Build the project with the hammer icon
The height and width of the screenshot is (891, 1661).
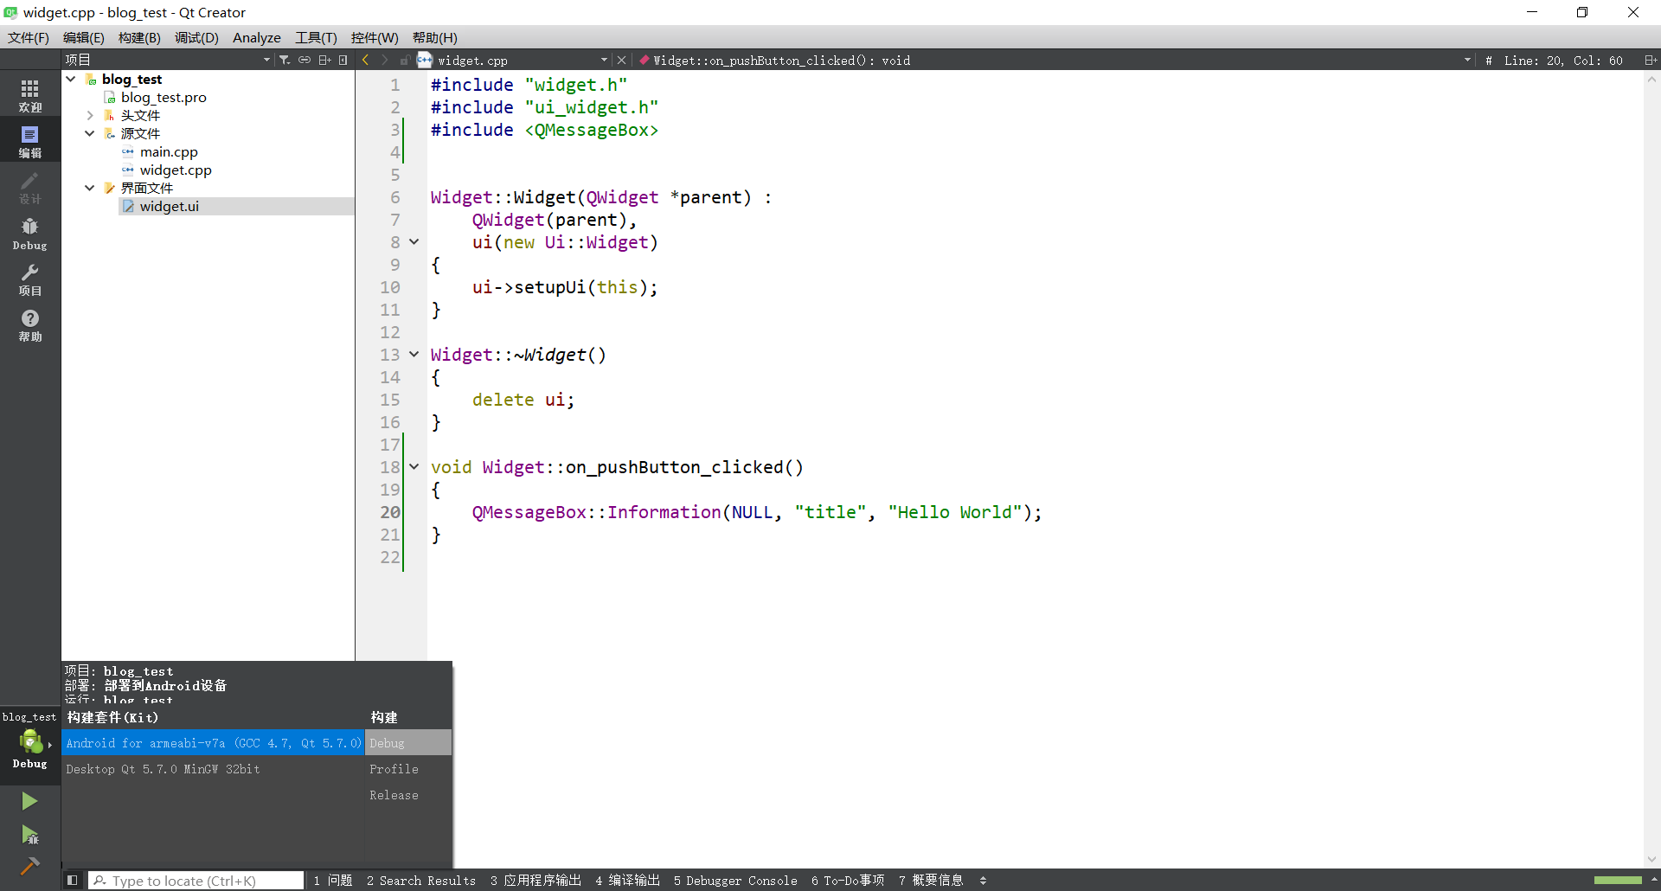(29, 865)
